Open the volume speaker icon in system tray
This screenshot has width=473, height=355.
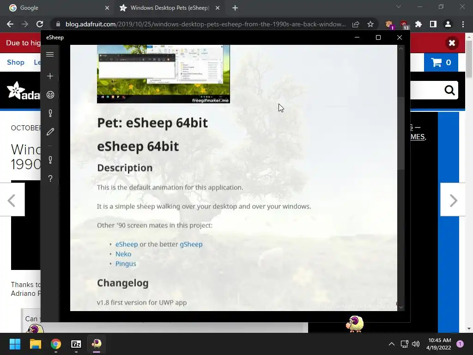pyautogui.click(x=416, y=344)
